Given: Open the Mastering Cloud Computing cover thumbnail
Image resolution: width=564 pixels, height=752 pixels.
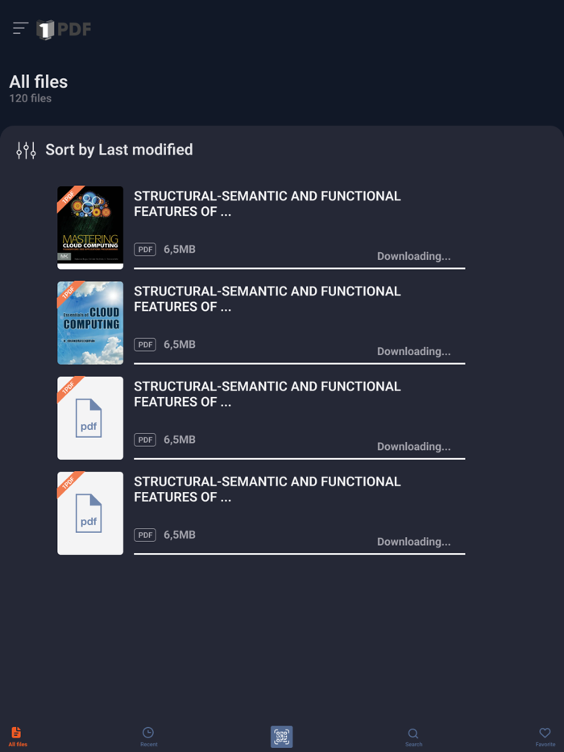Looking at the screenshot, I should click(x=89, y=226).
